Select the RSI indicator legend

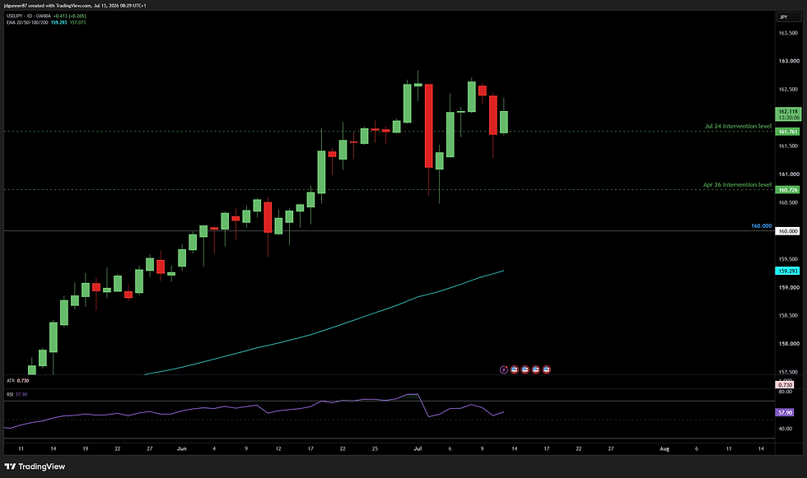(x=17, y=394)
